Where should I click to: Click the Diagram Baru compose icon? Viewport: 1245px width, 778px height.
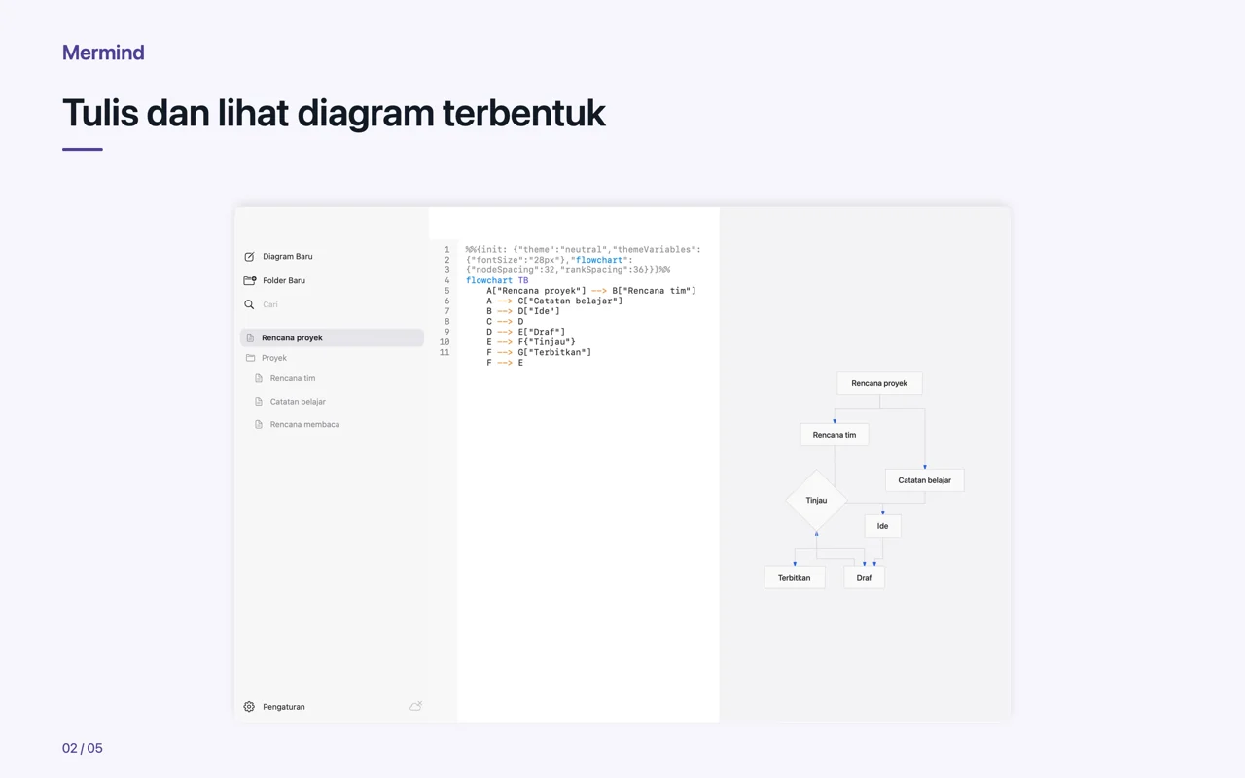[249, 257]
